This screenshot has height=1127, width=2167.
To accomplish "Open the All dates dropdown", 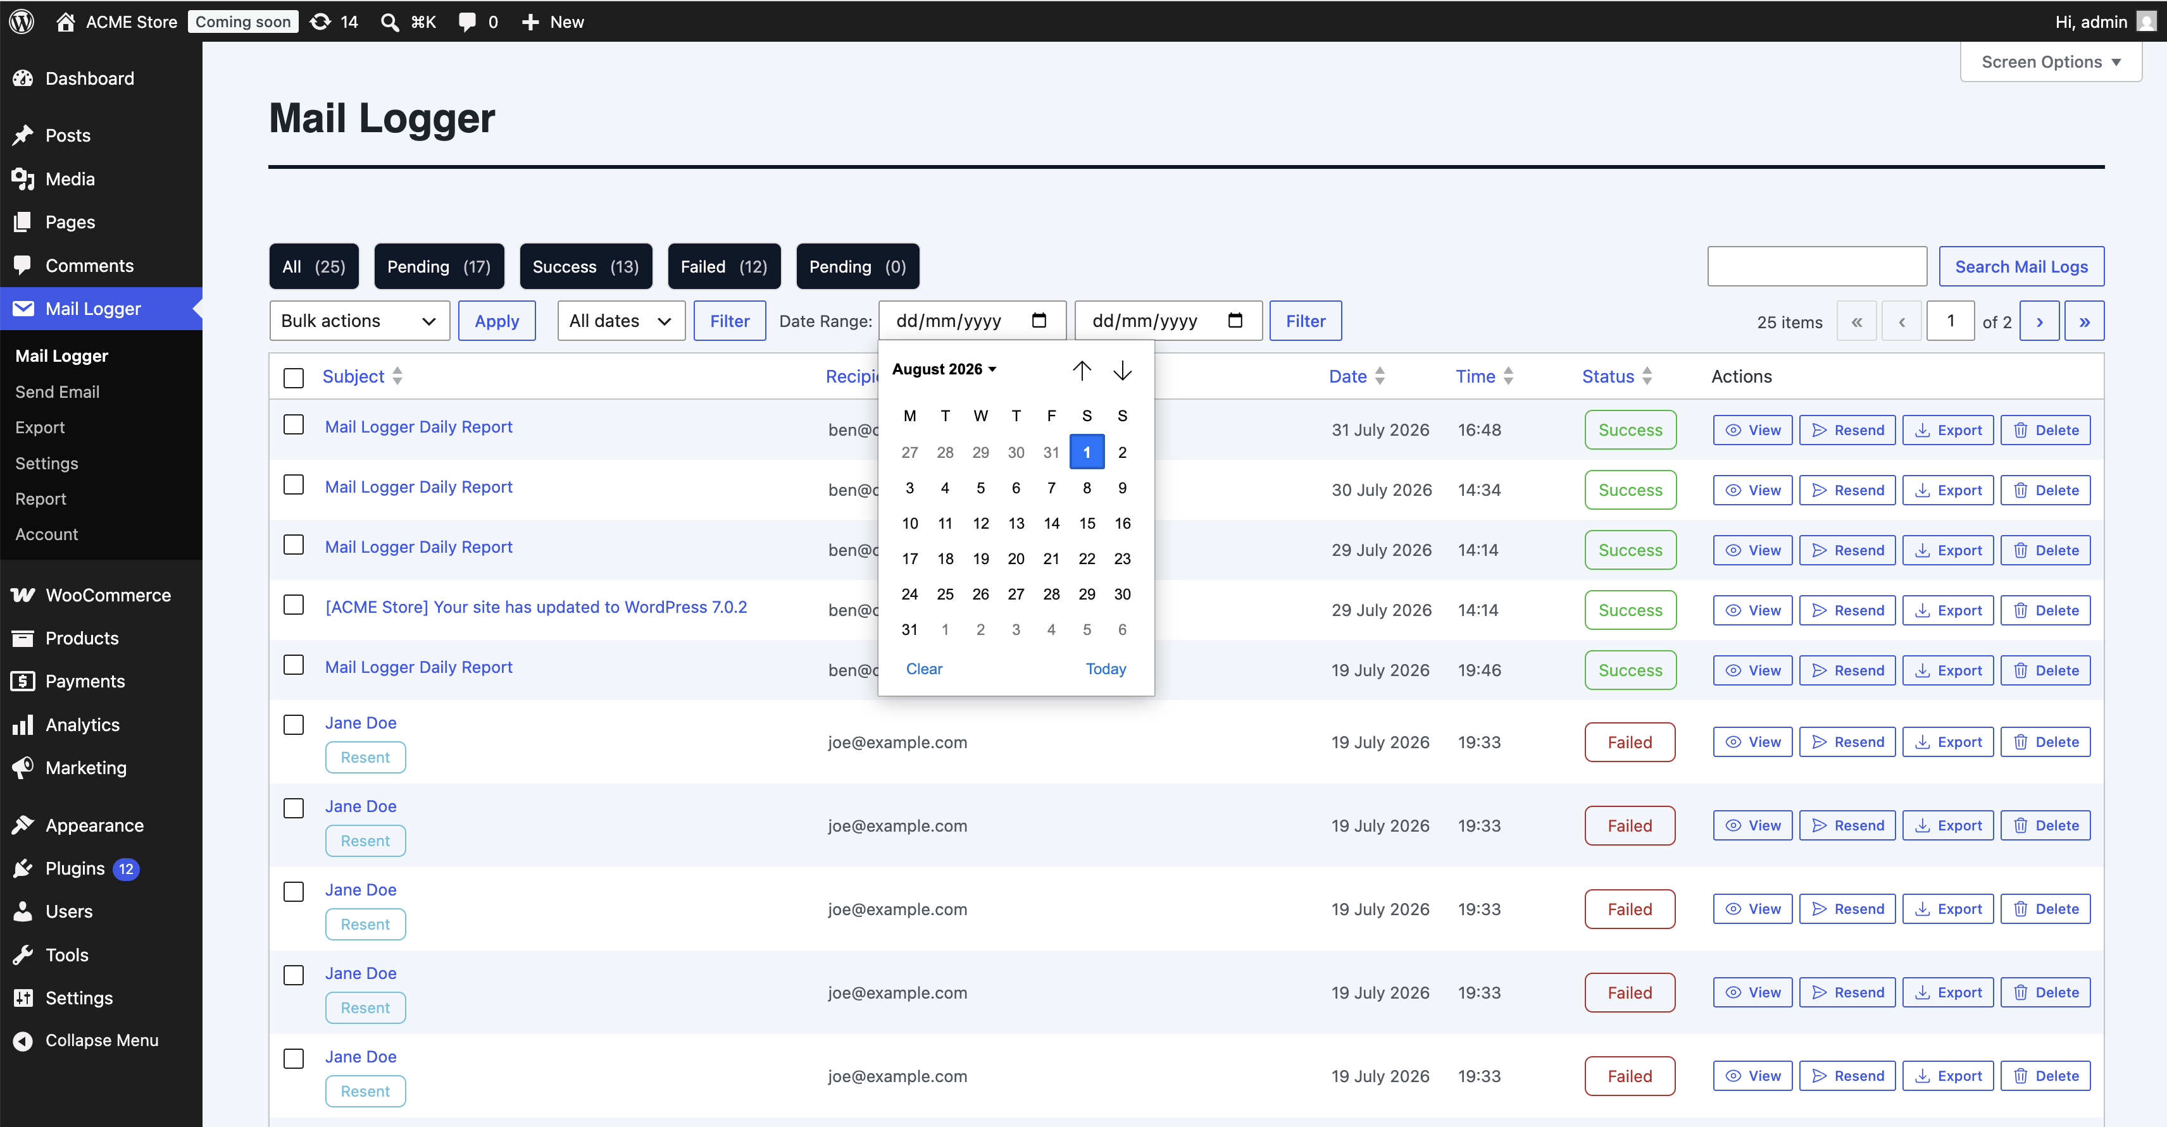I will pos(621,320).
